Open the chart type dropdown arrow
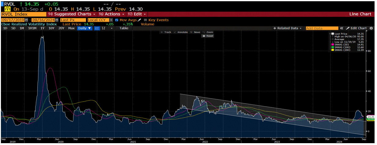The height and width of the screenshot is (145, 377). (112, 28)
